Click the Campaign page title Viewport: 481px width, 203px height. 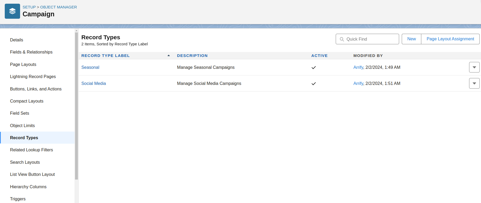[x=39, y=14]
